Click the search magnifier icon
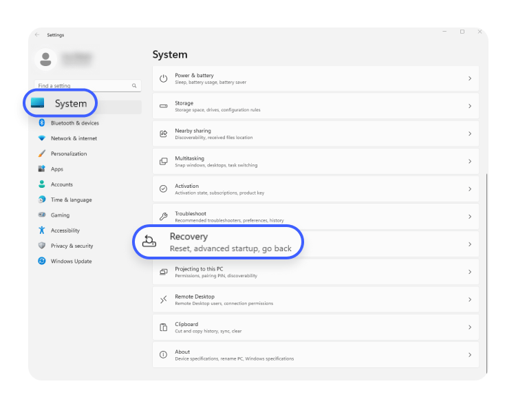Viewport: 516px width, 408px height. pos(134,85)
